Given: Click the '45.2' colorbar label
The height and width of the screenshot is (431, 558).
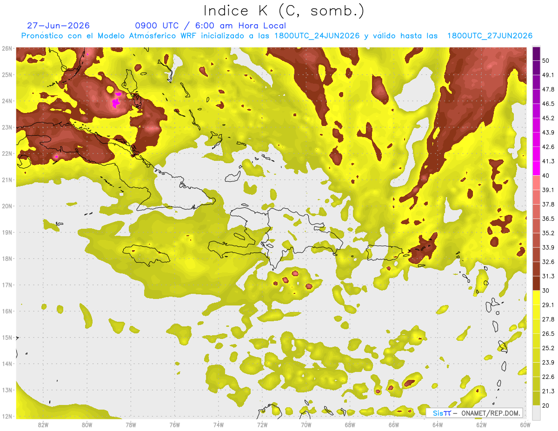Looking at the screenshot, I should 548,118.
